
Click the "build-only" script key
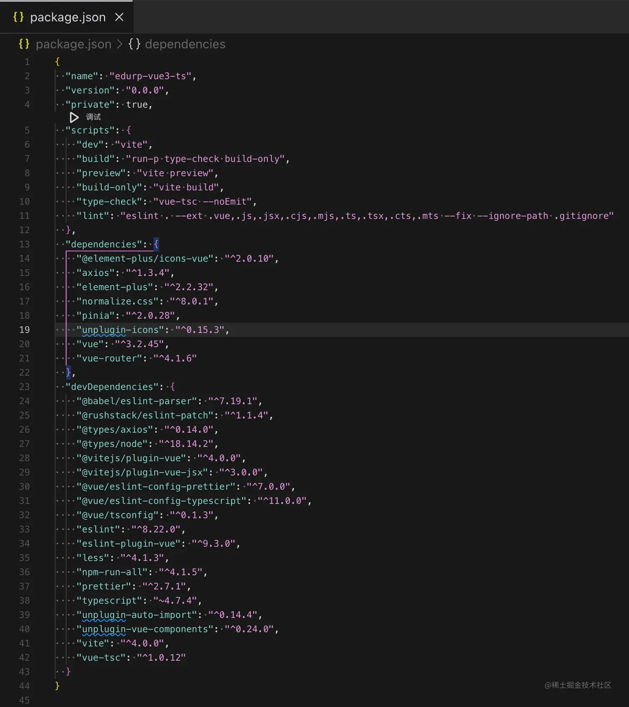[x=109, y=187]
